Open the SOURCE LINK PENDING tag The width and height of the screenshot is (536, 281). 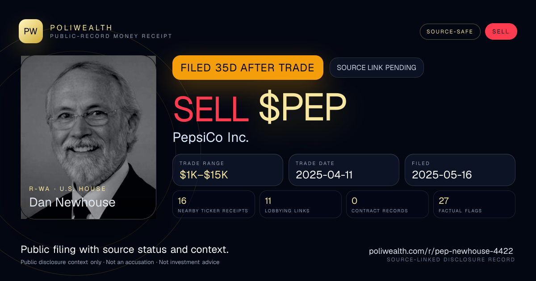pyautogui.click(x=377, y=67)
